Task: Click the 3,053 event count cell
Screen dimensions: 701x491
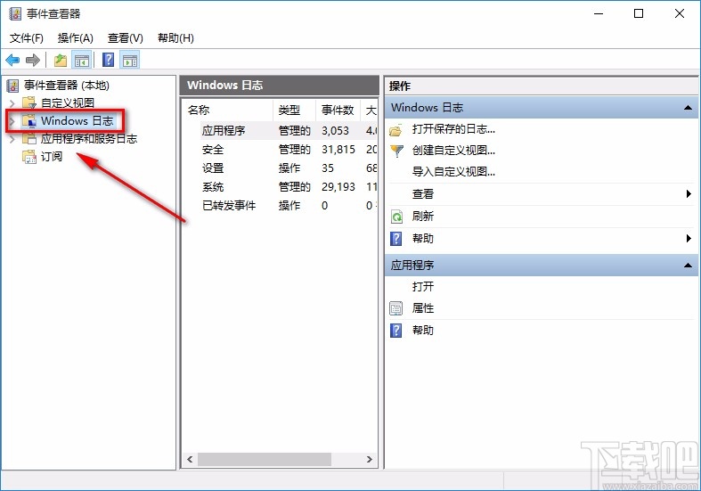Action: click(335, 131)
